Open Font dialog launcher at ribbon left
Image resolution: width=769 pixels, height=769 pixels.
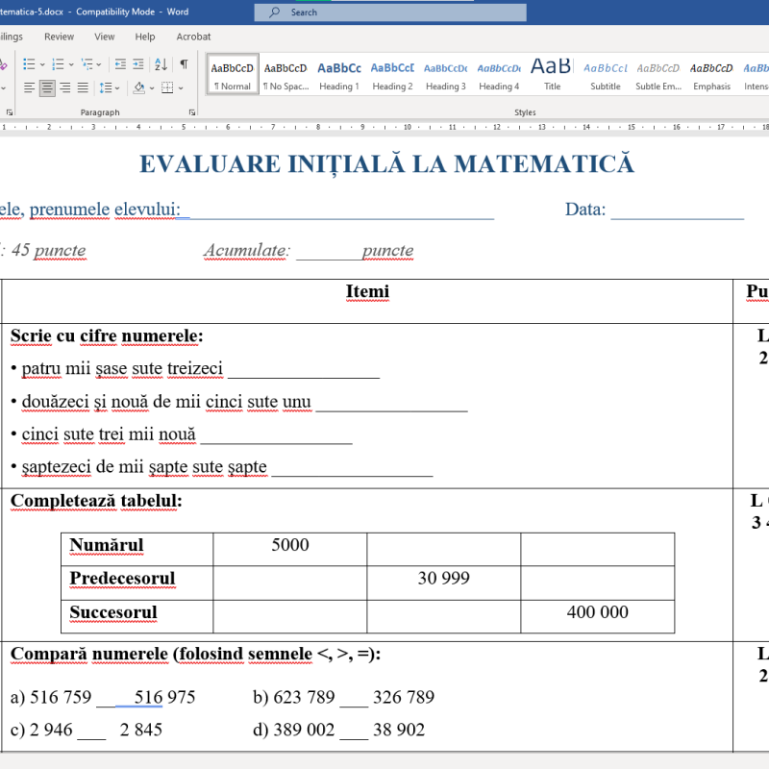point(10,112)
